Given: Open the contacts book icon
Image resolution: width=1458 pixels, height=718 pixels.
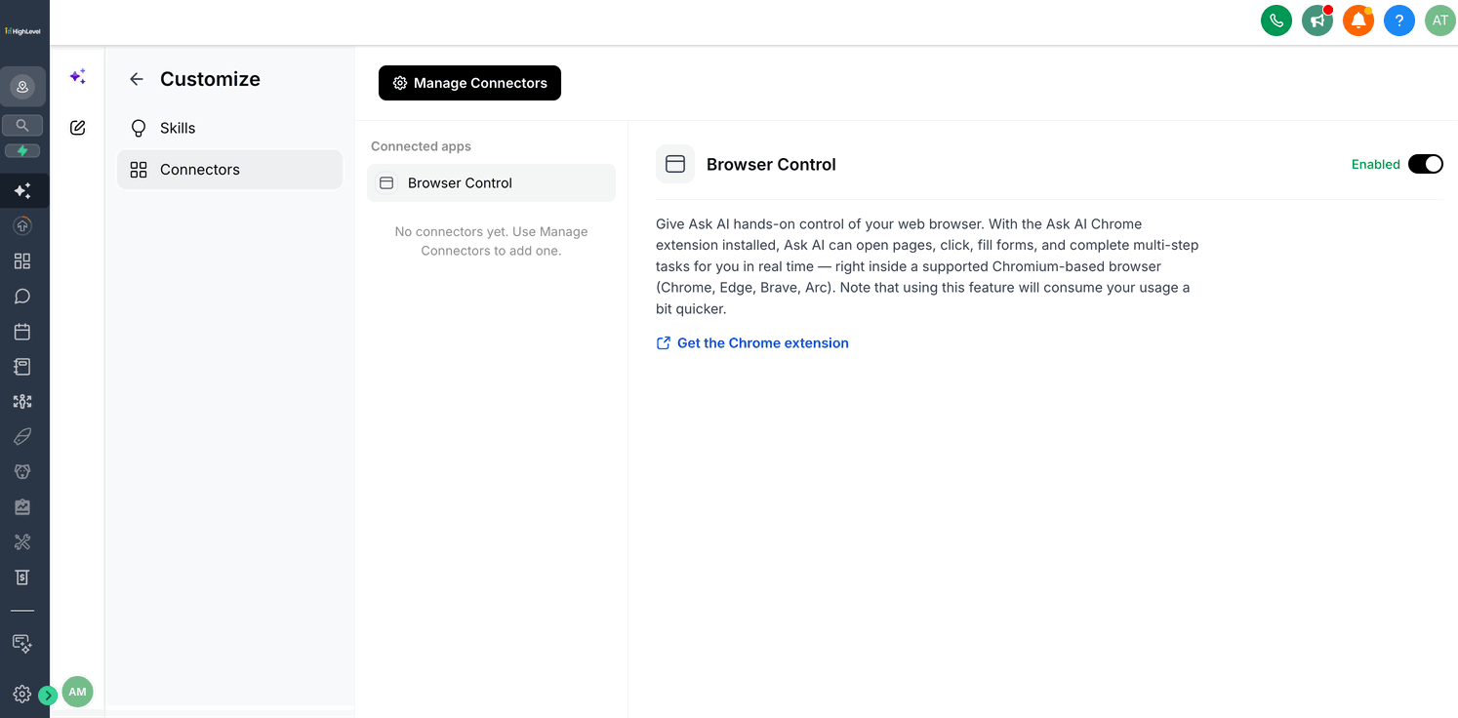Looking at the screenshot, I should tap(22, 367).
